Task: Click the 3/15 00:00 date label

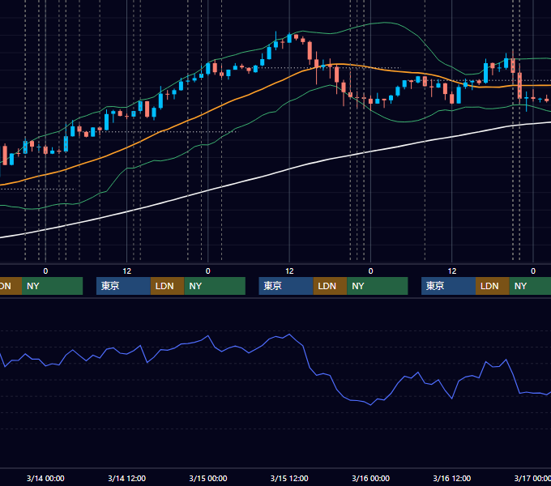Action: [x=208, y=478]
